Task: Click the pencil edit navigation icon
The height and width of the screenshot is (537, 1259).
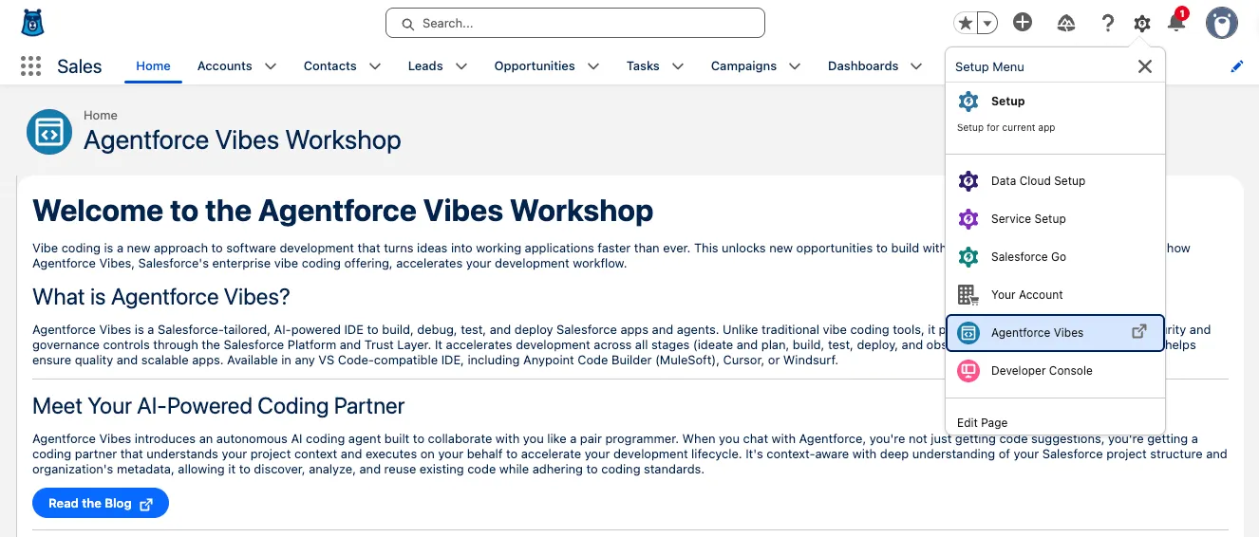Action: 1236,66
